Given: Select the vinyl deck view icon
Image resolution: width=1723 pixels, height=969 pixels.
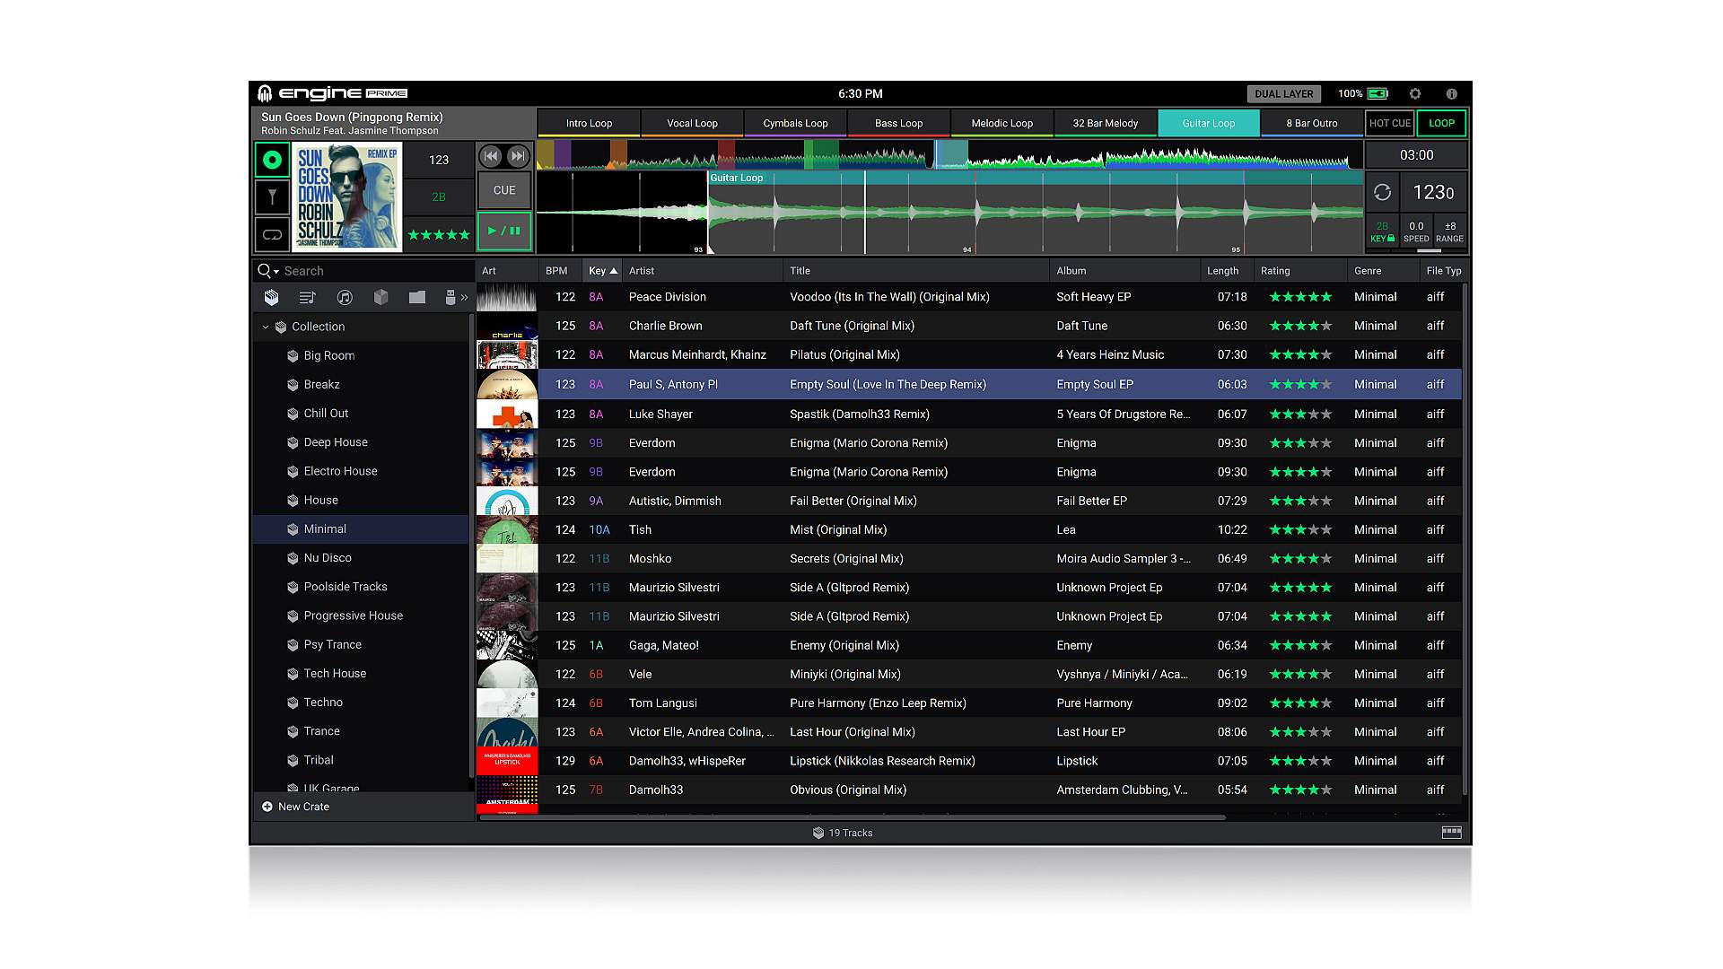Looking at the screenshot, I should pos(272,160).
